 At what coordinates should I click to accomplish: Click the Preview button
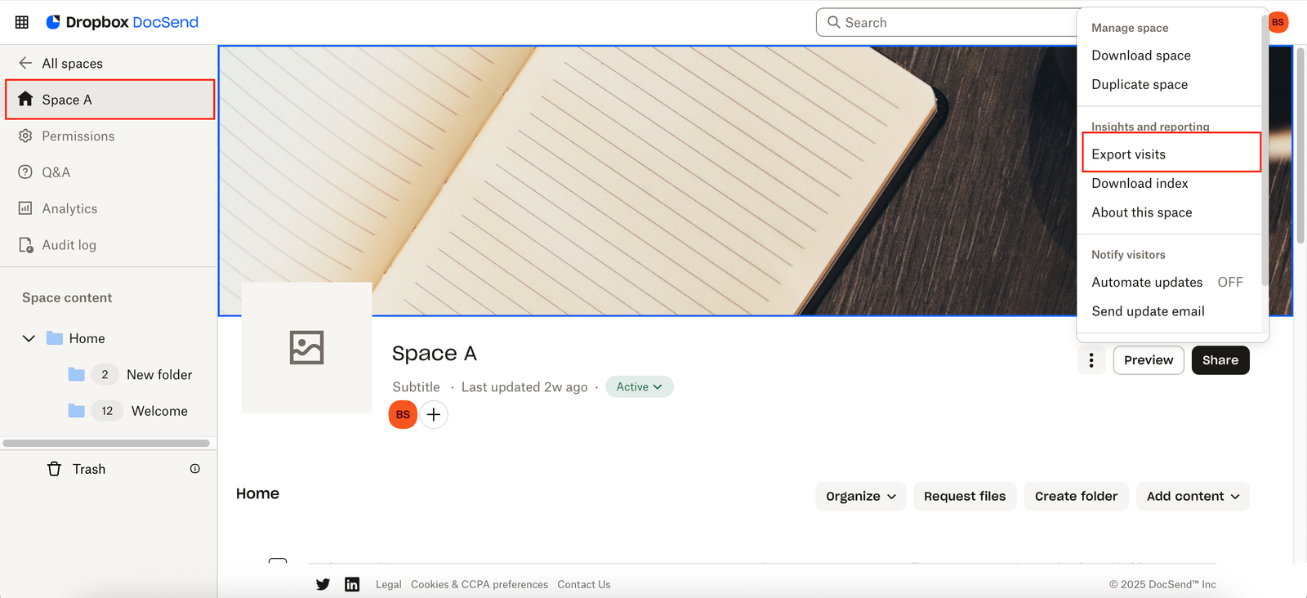pyautogui.click(x=1148, y=360)
